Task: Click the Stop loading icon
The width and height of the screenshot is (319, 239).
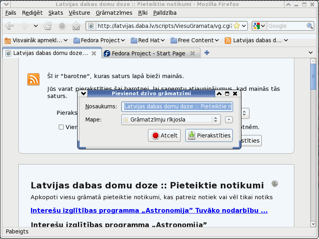Action: 62,26
